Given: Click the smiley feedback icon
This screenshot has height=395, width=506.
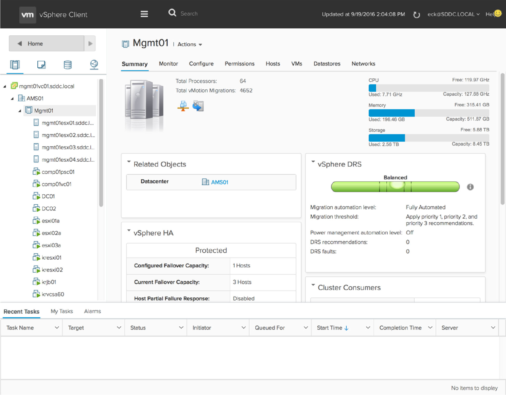Looking at the screenshot, I should coord(498,13).
